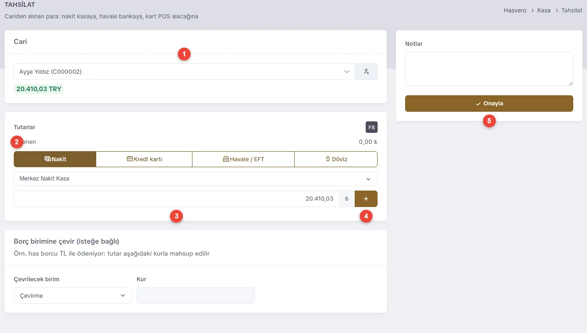Click the 20.410,03 TRY balance badge

point(39,89)
